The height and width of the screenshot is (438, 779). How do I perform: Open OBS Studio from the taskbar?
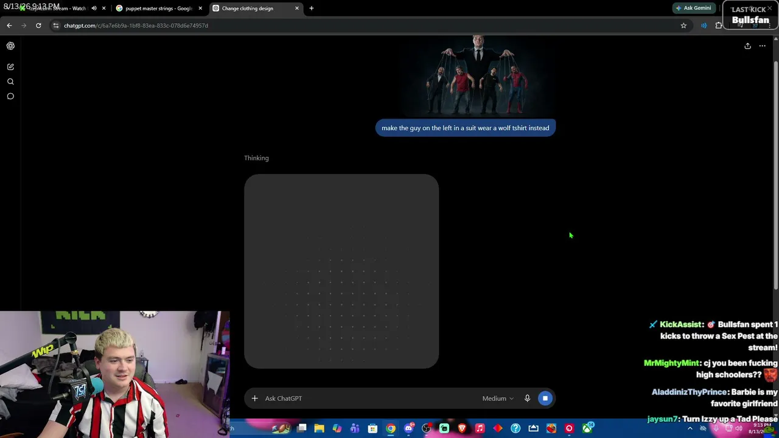(427, 429)
